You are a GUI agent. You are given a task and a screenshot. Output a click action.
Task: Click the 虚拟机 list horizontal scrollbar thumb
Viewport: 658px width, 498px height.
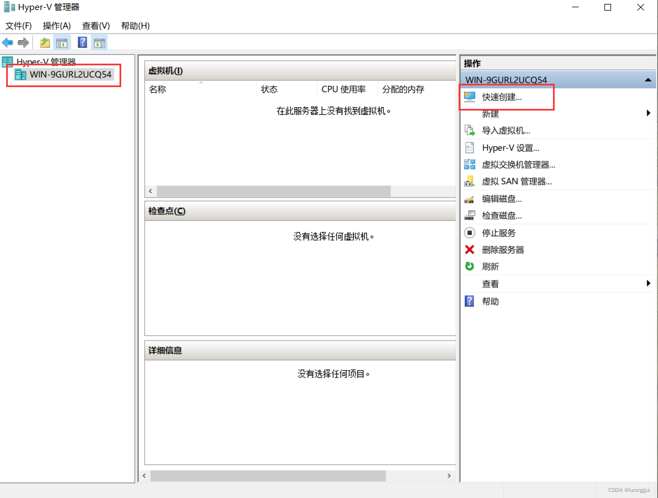point(274,191)
